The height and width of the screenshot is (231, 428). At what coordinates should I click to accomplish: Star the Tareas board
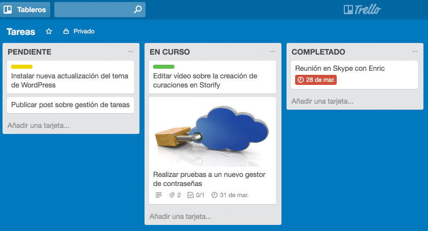point(49,31)
